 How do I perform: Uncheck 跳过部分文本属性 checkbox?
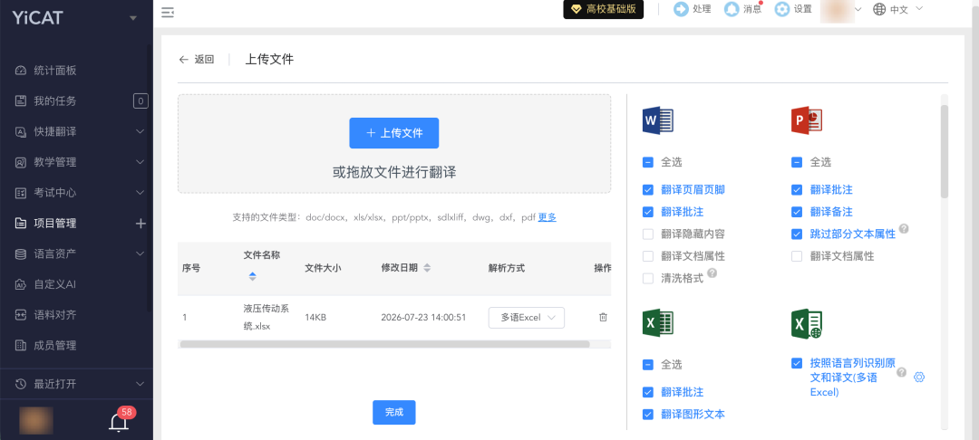797,234
